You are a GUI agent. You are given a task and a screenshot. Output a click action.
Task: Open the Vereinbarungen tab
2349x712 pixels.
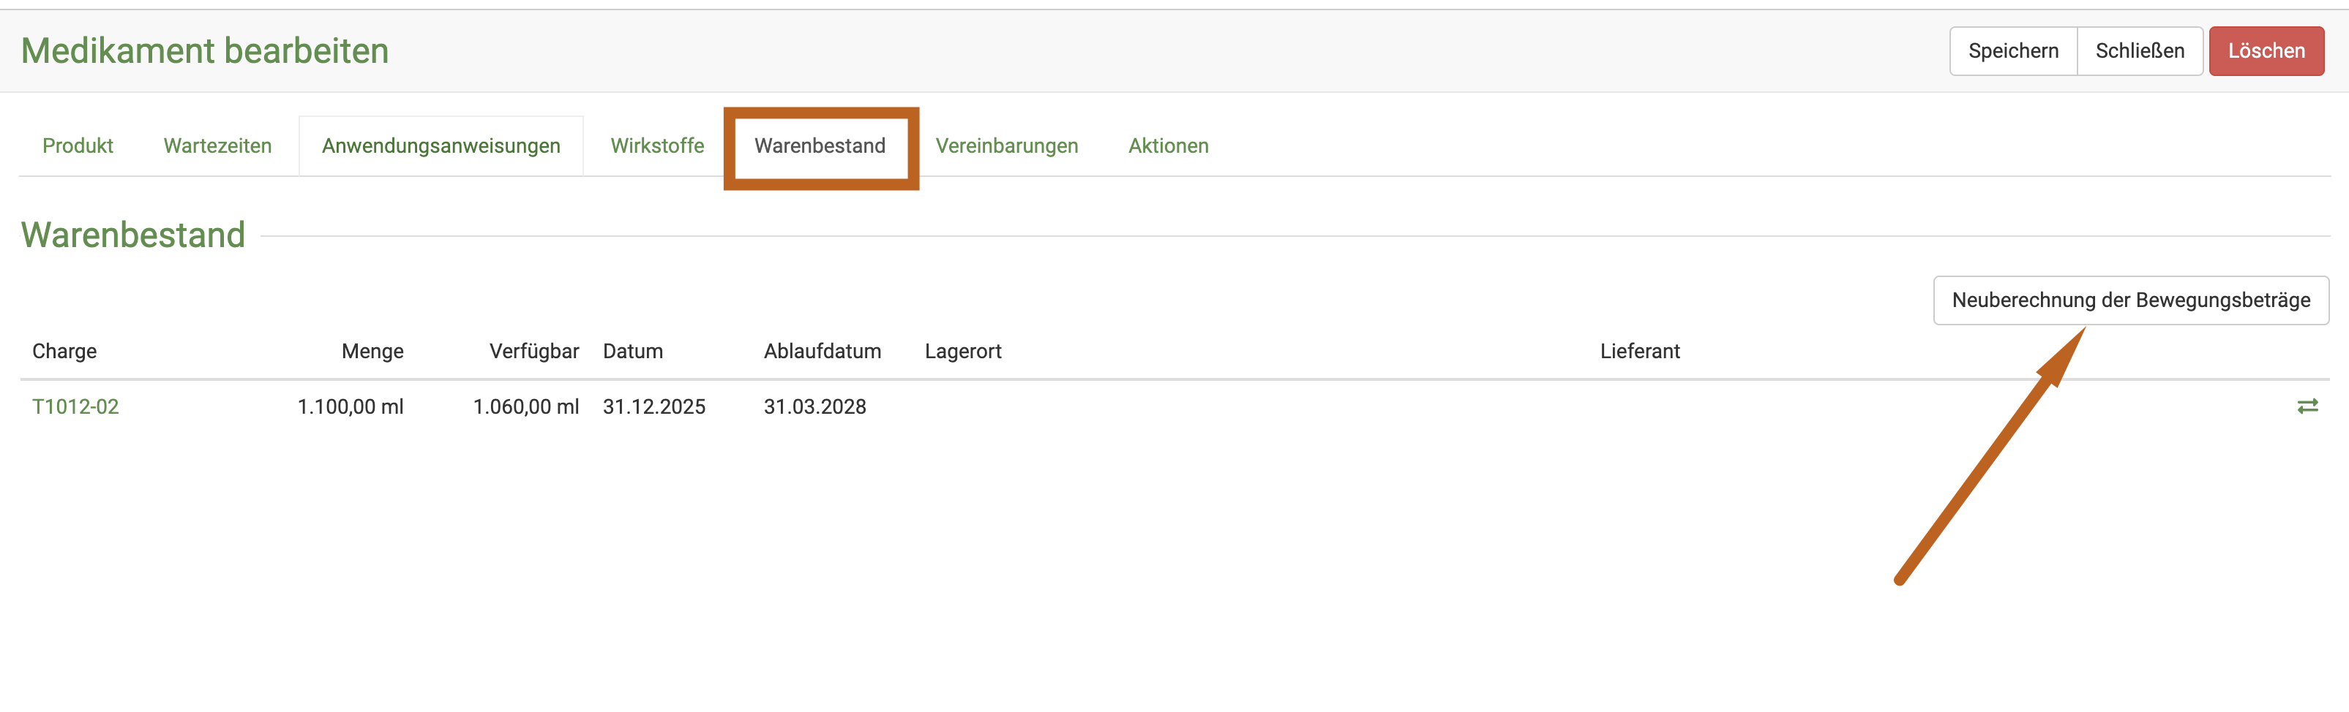click(x=1005, y=145)
